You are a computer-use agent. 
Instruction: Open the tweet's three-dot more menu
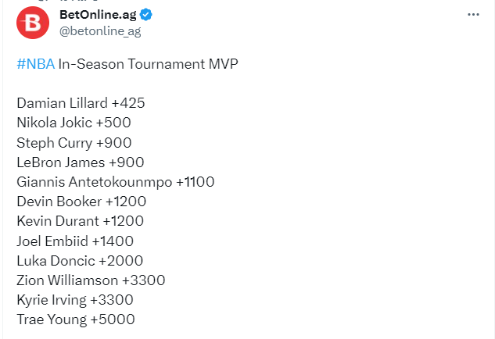tap(473, 14)
